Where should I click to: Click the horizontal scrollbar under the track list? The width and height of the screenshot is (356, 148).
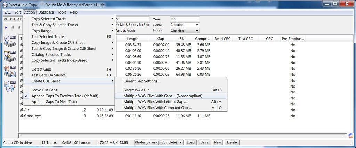point(183,136)
